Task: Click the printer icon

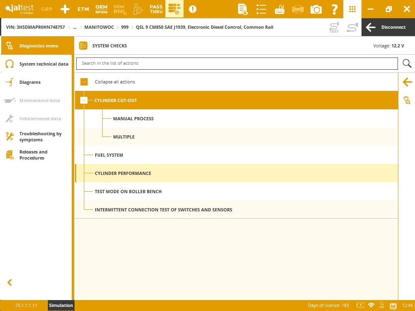Action: point(298,9)
